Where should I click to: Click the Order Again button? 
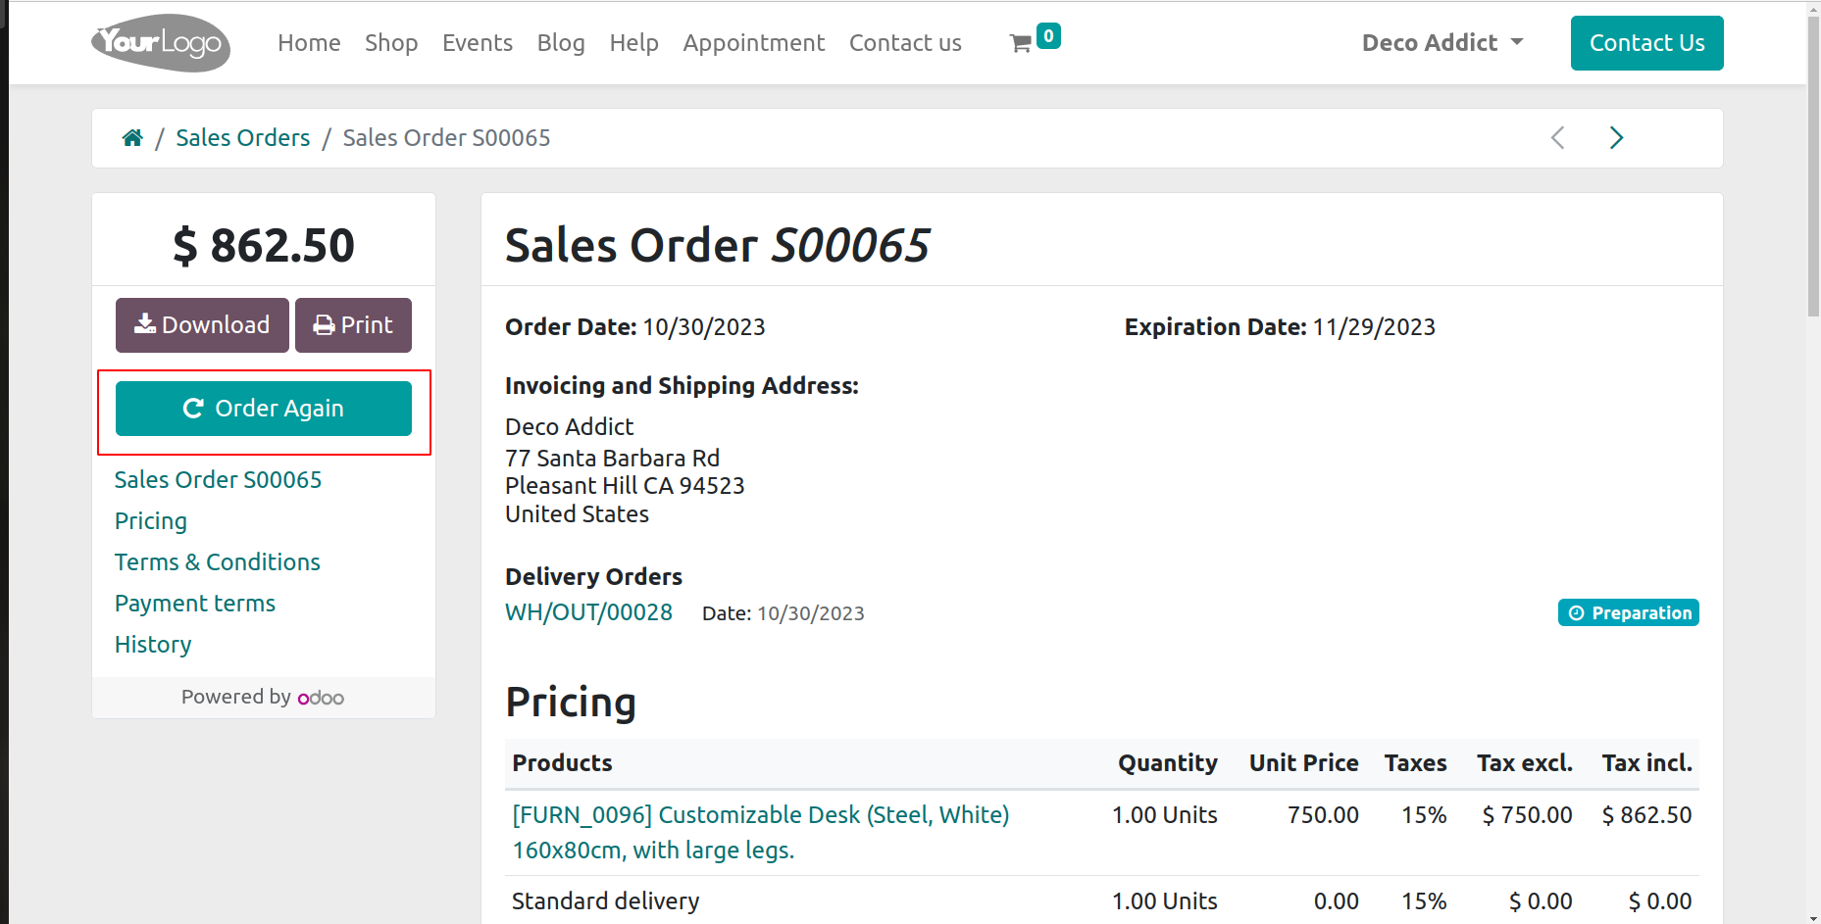click(264, 409)
